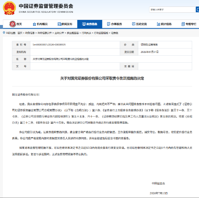Click the document icon beside 办事服务

tap(109, 24)
